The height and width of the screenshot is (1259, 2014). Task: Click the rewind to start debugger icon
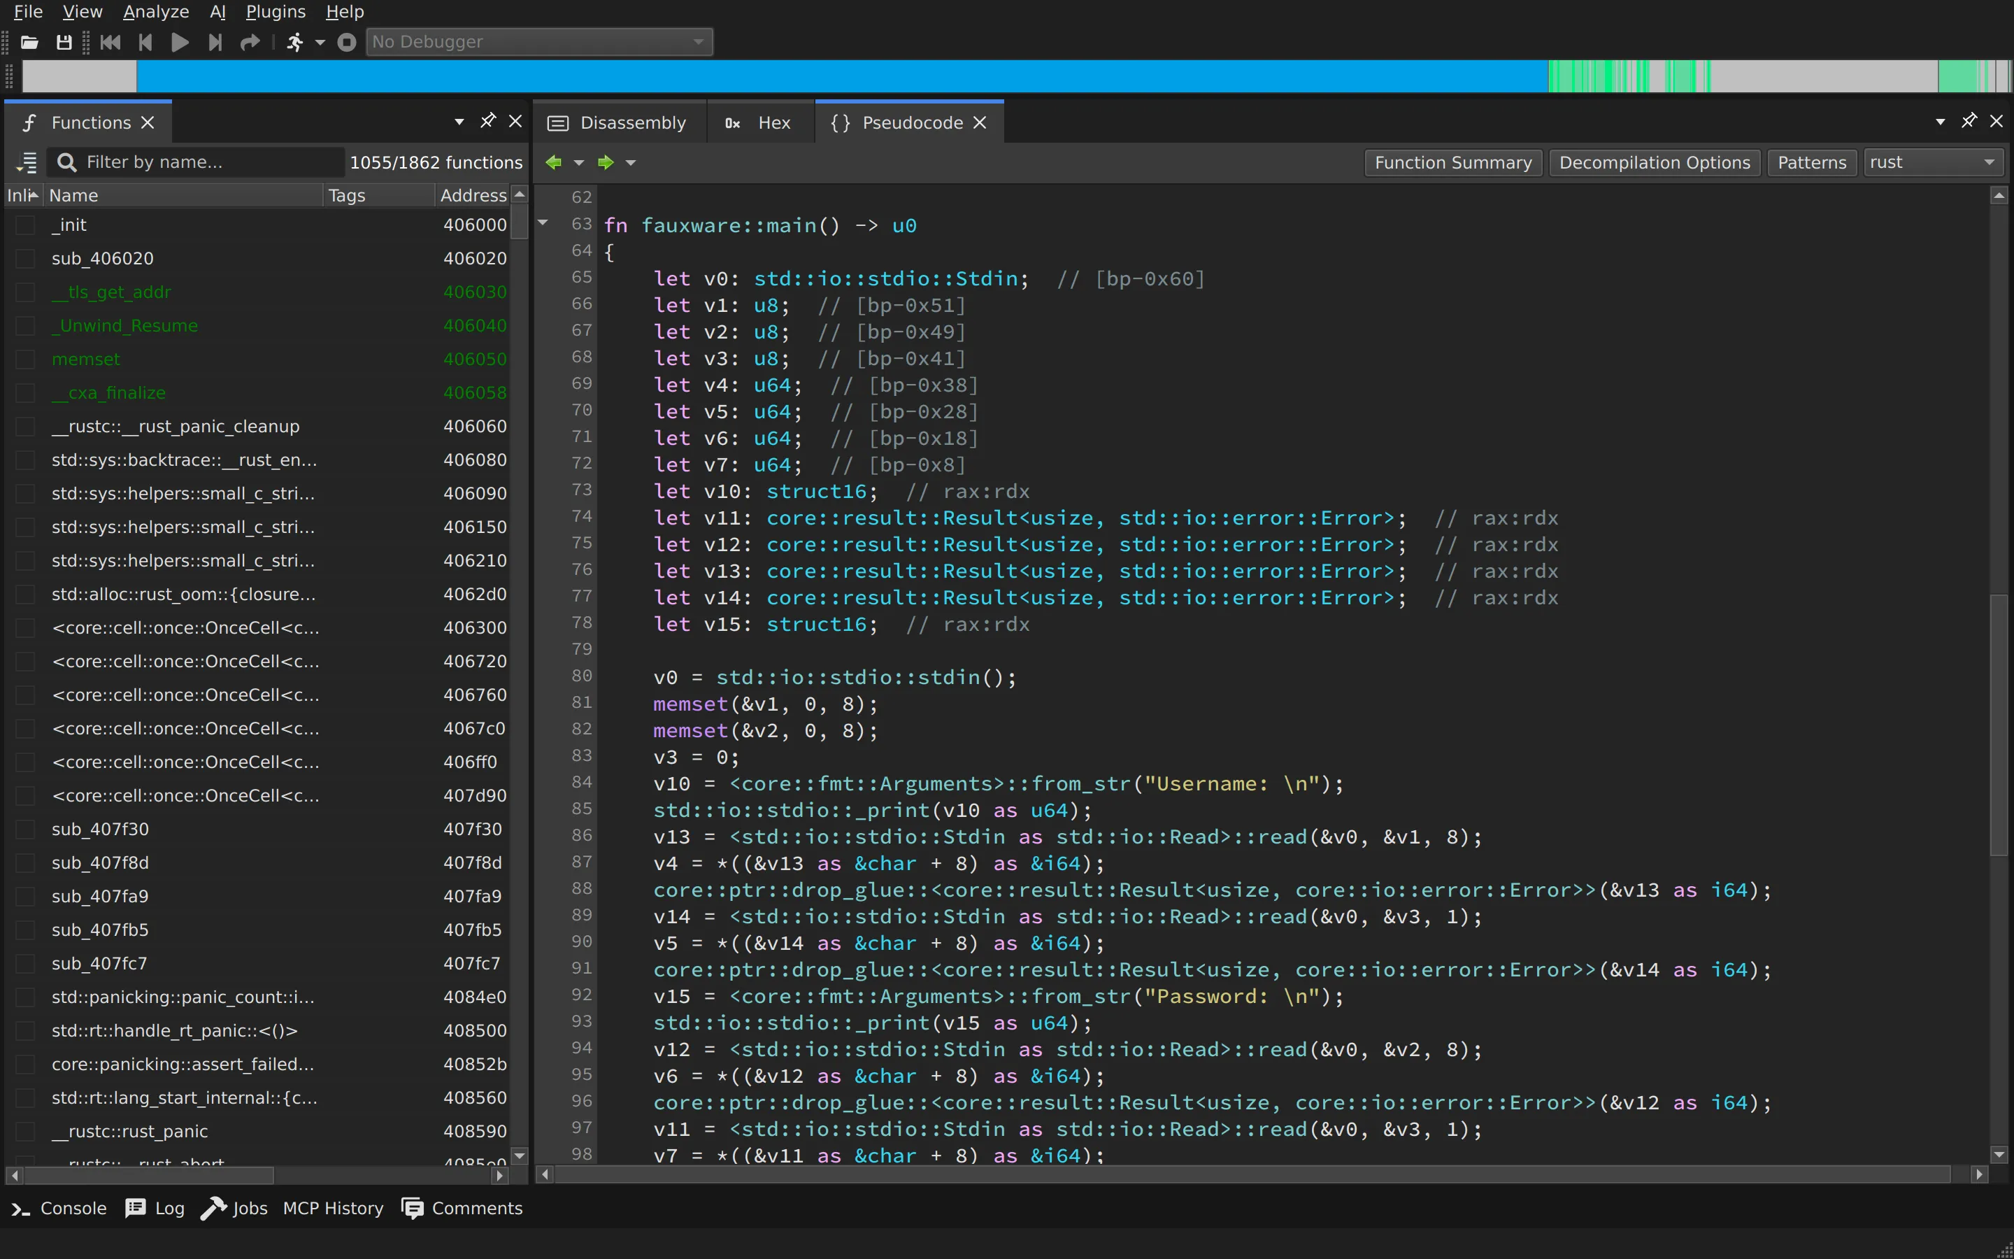click(x=110, y=42)
